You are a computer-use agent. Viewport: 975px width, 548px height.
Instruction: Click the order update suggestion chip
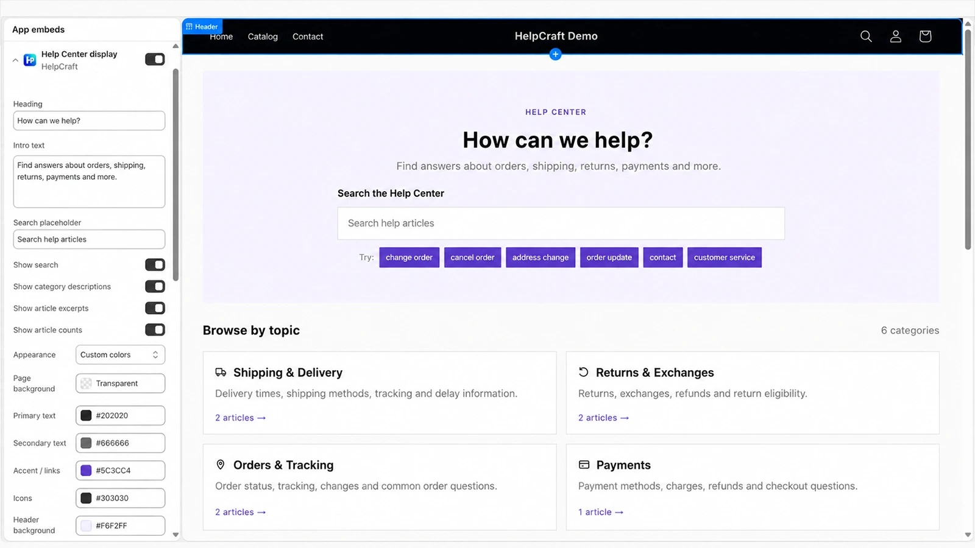coord(609,258)
